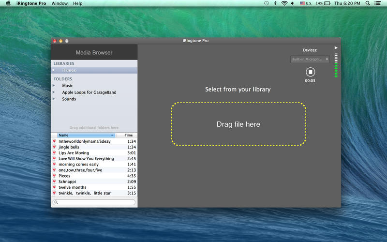Viewport: 387px width, 242px height.
Task: Expand the Music folder
Action: point(54,86)
